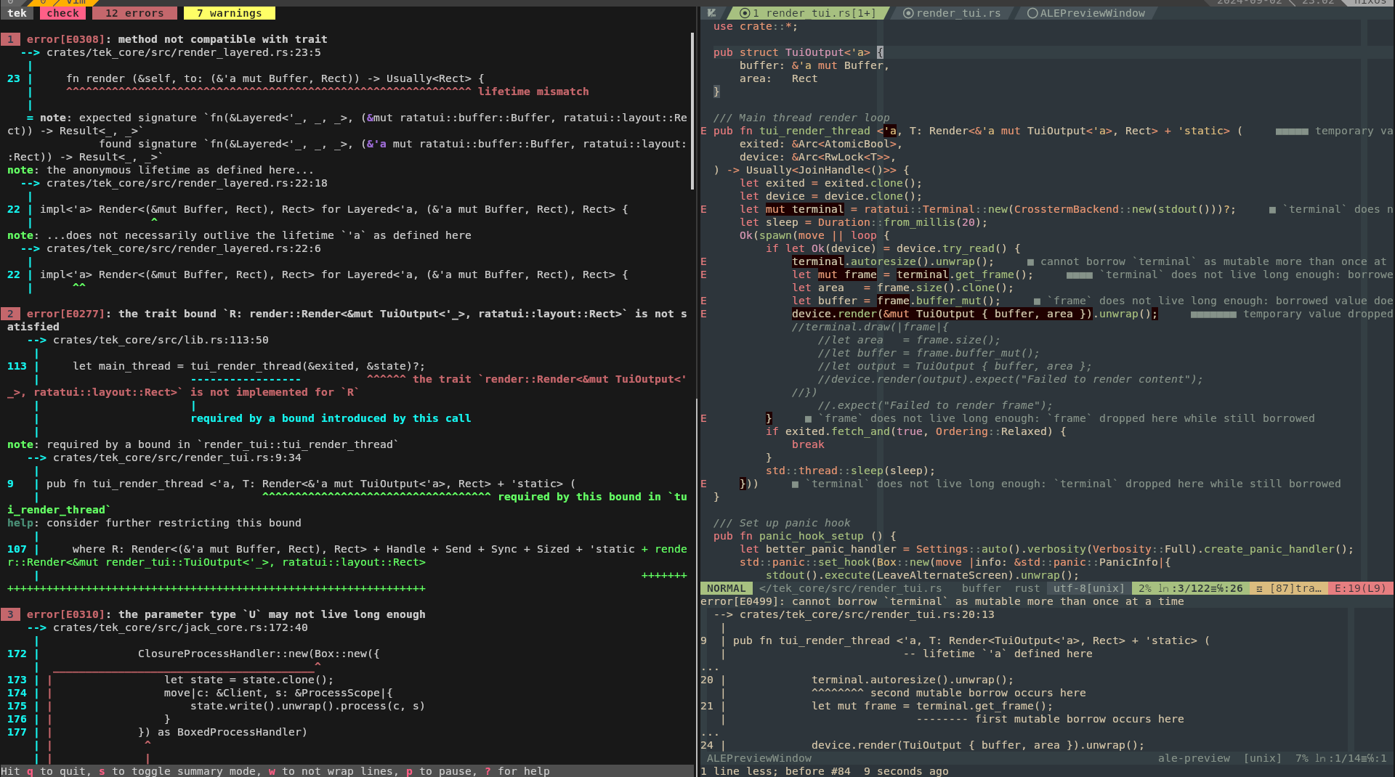
Task: Click E sign on 'pub fn tui_render_thread' line
Action: (x=703, y=131)
